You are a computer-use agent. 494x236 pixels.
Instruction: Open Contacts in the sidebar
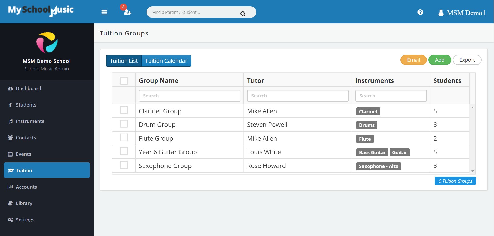click(x=47, y=138)
